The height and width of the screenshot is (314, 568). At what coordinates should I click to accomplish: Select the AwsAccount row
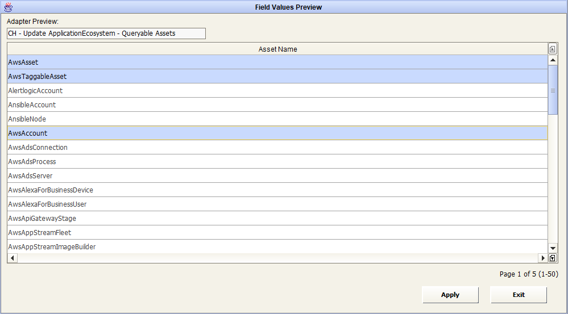(x=277, y=133)
